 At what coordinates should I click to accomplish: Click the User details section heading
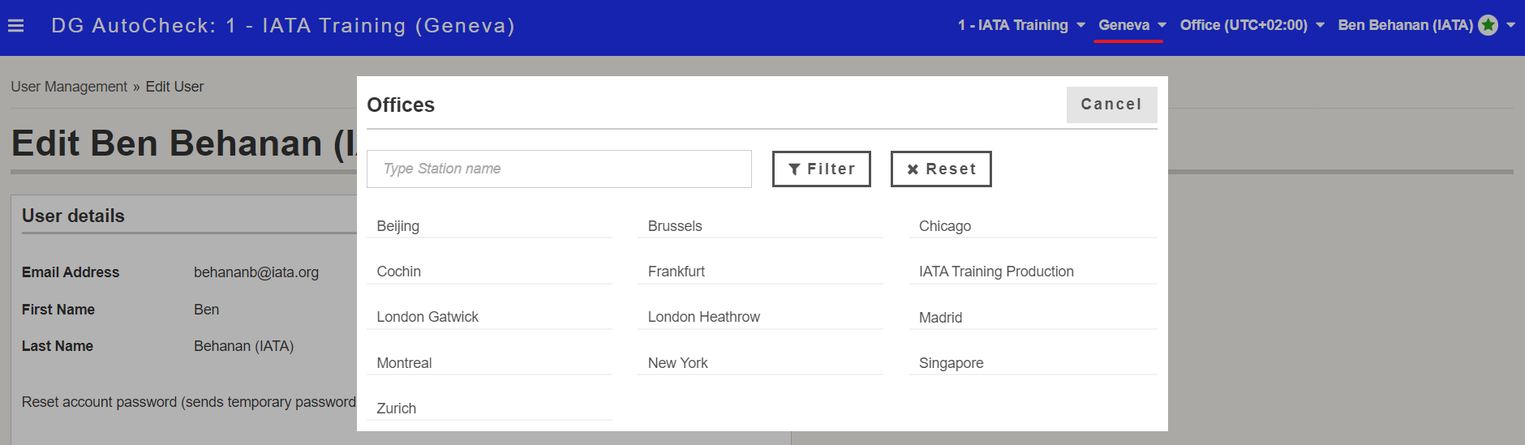click(73, 216)
